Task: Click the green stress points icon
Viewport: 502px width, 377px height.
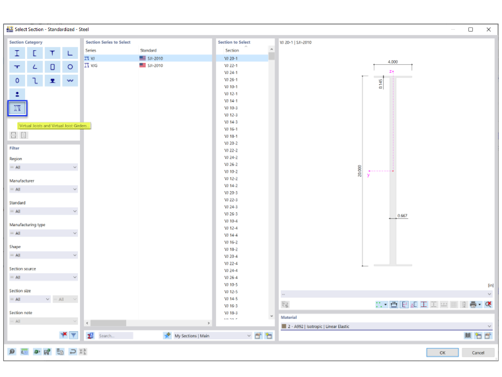Action: click(x=378, y=304)
